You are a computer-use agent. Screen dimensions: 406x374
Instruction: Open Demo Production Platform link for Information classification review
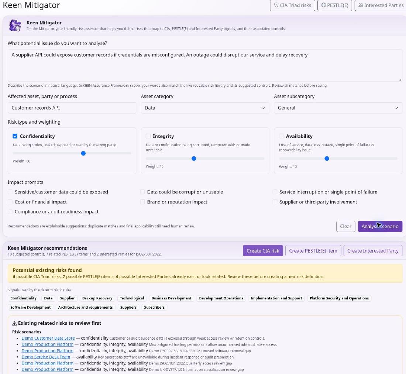[47, 369]
